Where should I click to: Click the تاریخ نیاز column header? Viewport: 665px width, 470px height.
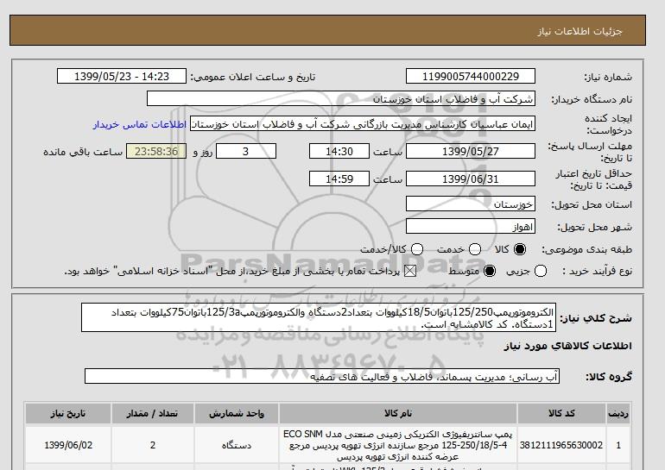coord(68,414)
